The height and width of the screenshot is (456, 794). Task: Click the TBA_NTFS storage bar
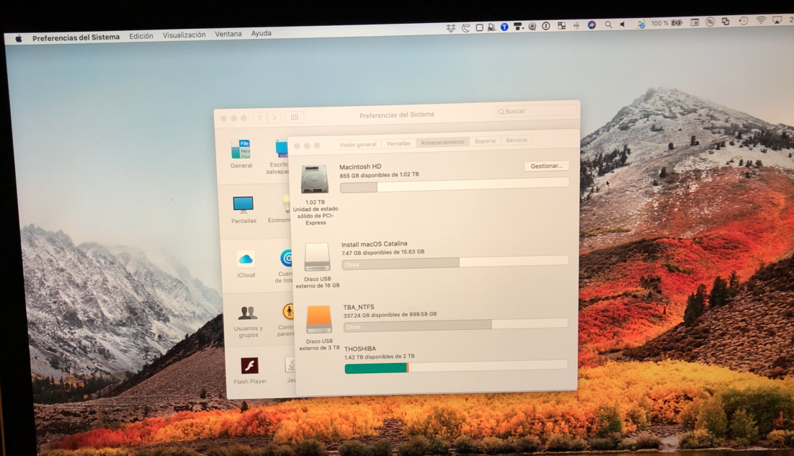click(x=455, y=326)
